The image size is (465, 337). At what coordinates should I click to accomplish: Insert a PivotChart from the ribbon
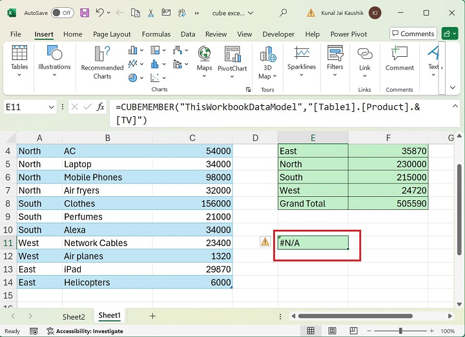232,59
